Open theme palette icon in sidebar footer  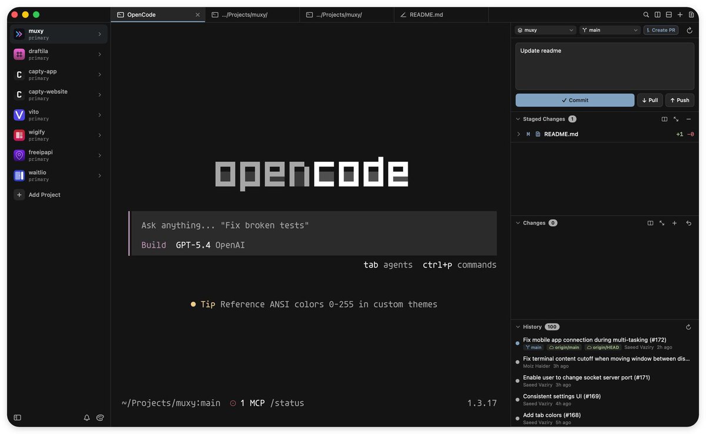point(100,418)
